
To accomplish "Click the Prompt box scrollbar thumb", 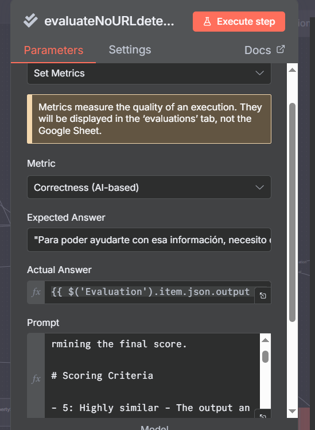I will click(265, 356).
